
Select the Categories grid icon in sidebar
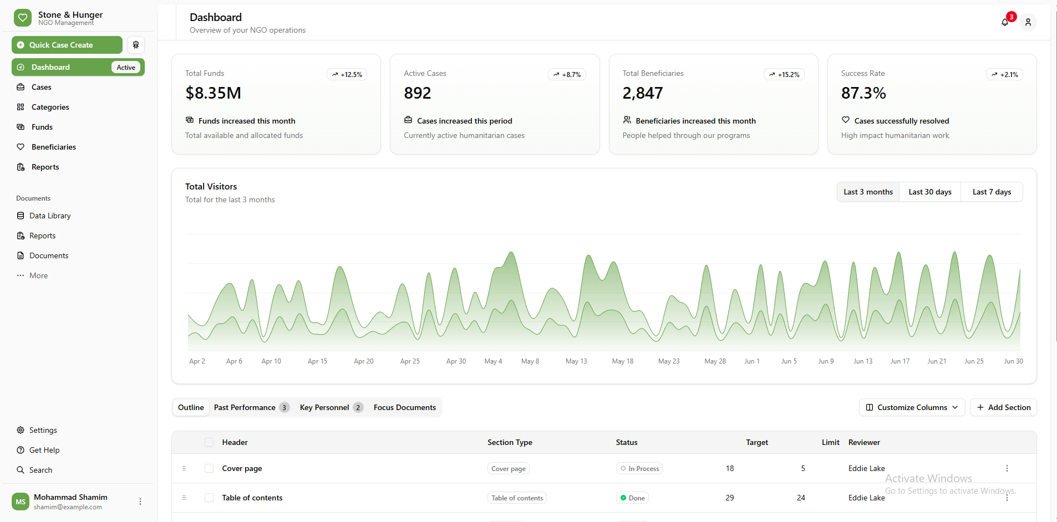21,107
